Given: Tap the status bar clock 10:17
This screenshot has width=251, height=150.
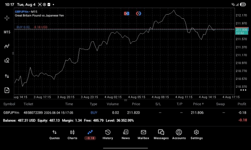Looking at the screenshot, I should 9,4.
